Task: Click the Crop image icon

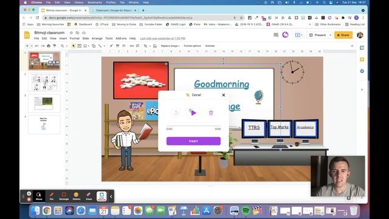Action: [x=145, y=46]
